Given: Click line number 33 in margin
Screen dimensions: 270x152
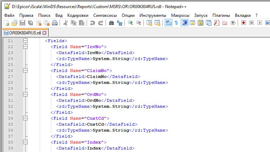Looking at the screenshot, I should click(x=11, y=112).
